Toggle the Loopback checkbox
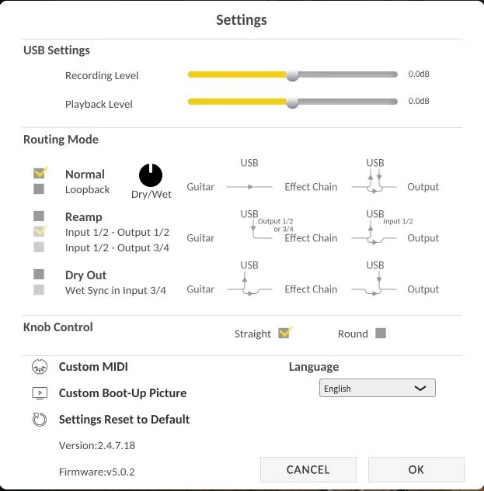Screen dimensions: 484x491 [x=39, y=188]
